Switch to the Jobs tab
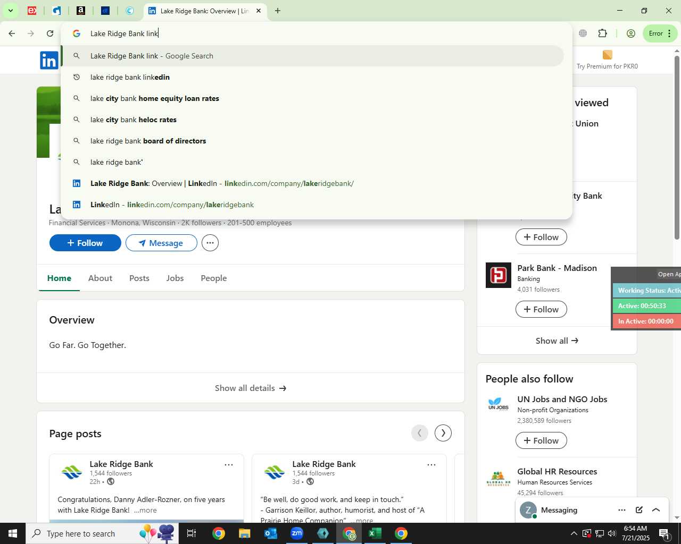Viewport: 681px width, 544px height. [x=175, y=278]
